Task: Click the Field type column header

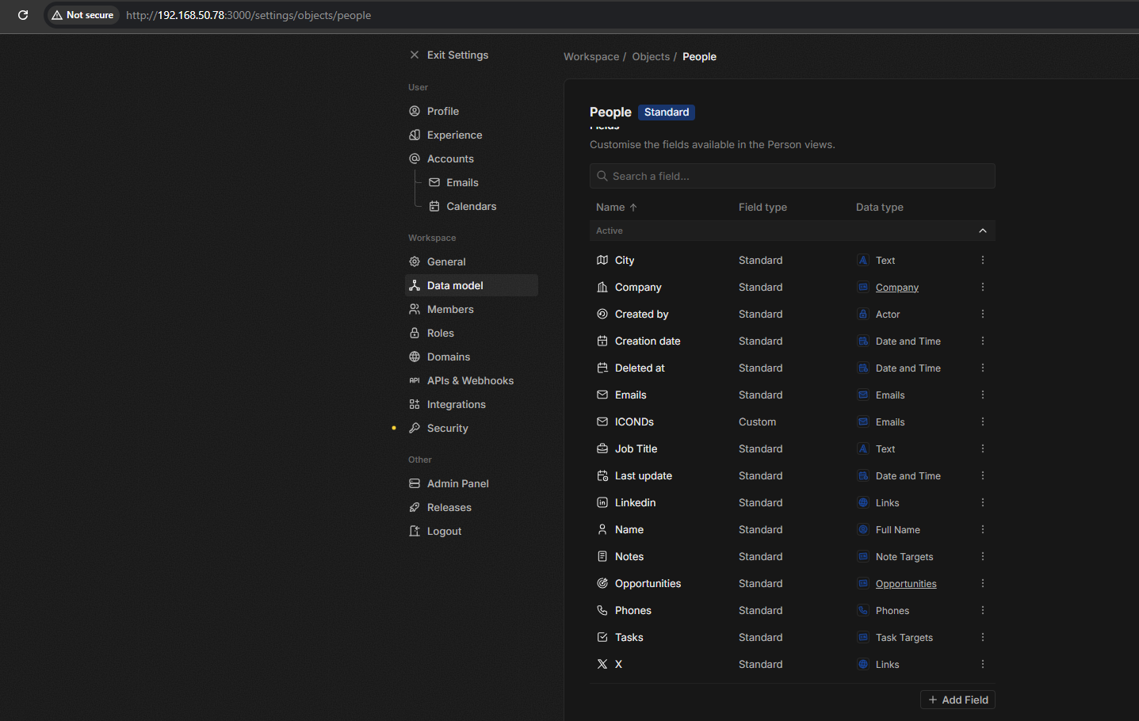Action: tap(763, 207)
